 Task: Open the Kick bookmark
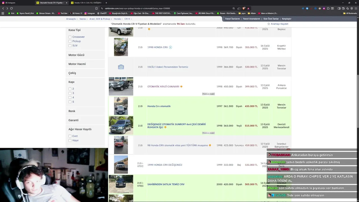tap(11, 13)
